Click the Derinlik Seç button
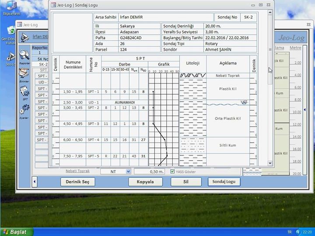 click(x=77, y=182)
